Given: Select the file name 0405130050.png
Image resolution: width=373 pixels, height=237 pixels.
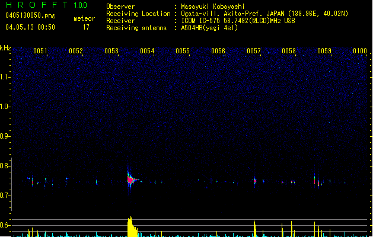Looking at the screenshot, I should point(30,15).
